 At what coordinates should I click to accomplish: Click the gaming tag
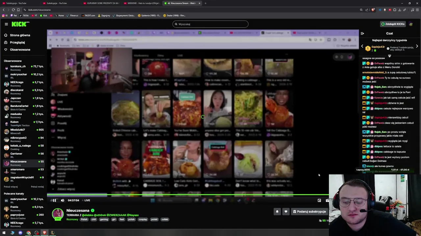pyautogui.click(x=104, y=219)
